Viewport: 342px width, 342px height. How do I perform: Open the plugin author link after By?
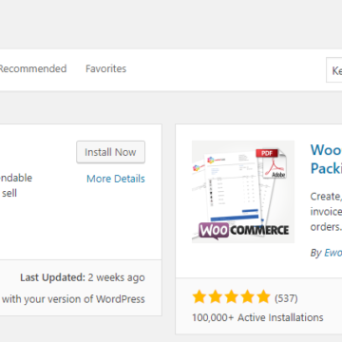tap(332, 253)
